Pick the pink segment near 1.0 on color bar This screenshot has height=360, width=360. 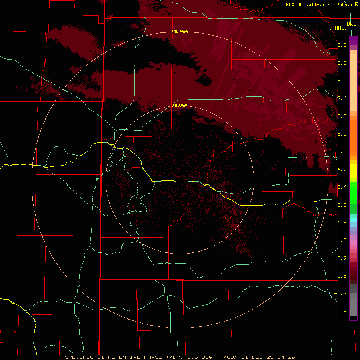353,242
